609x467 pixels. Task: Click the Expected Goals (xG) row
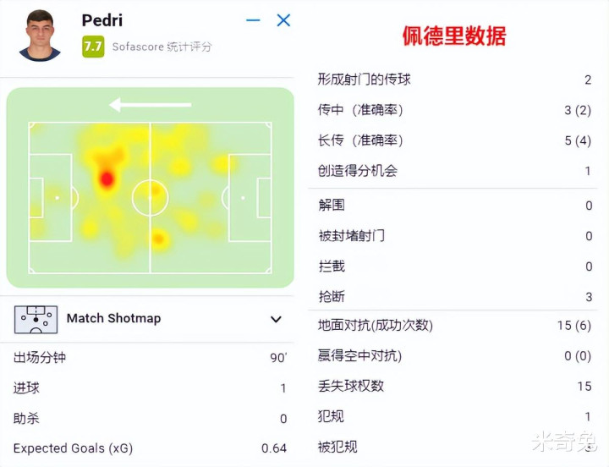[150, 448]
